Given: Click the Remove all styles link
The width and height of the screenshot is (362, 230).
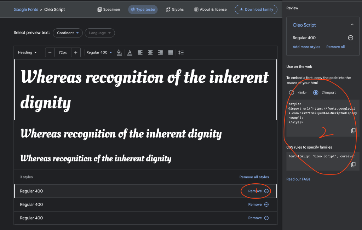Looking at the screenshot, I should 254,177.
